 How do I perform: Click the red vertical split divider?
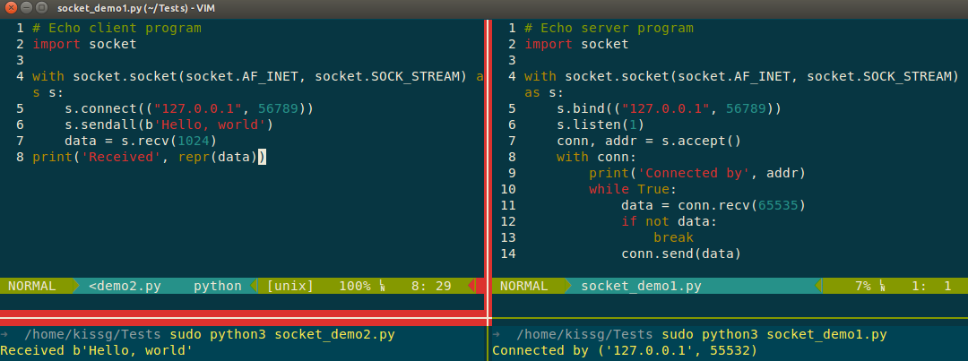click(488, 167)
